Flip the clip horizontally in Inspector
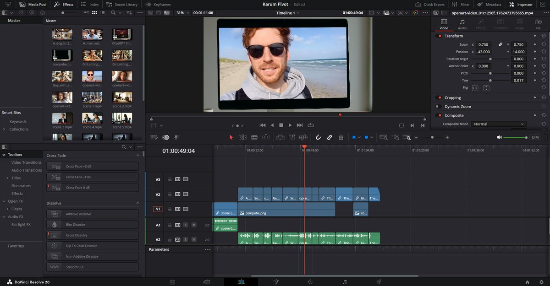Screen dimensions: 550x286 [475, 88]
